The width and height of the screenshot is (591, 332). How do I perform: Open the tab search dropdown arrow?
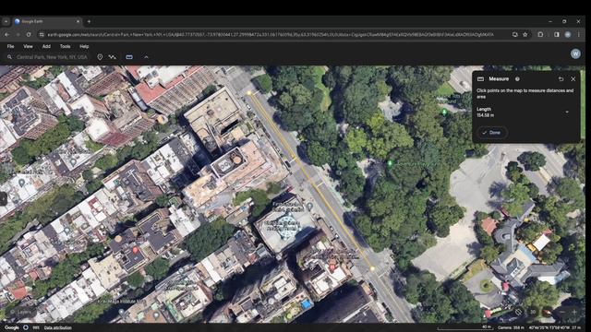pos(6,22)
